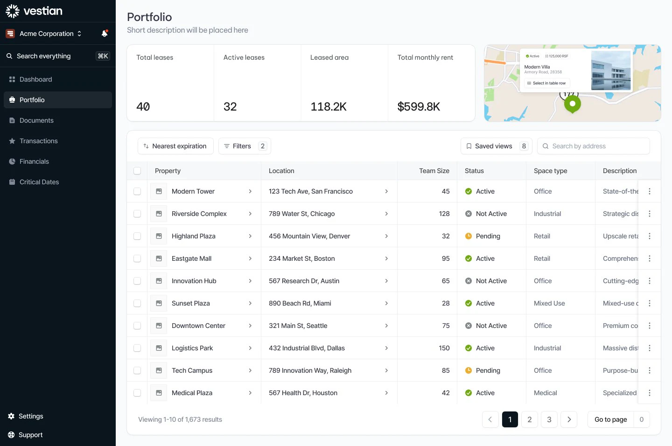Go to page 2 of results
Image resolution: width=672 pixels, height=446 pixels.
click(x=530, y=419)
